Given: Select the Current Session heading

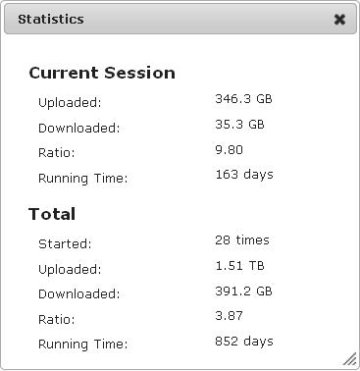Looking at the screenshot, I should (102, 73).
